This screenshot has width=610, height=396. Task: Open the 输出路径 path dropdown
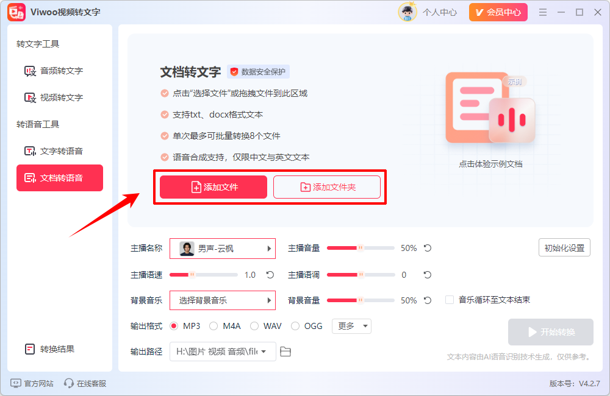pyautogui.click(x=223, y=352)
